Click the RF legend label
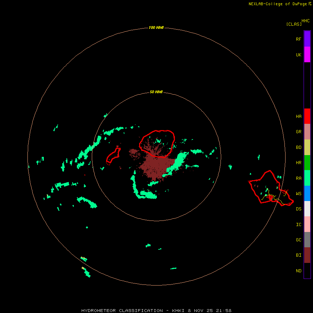Viewport: 313px width, 313px height. pos(299,39)
